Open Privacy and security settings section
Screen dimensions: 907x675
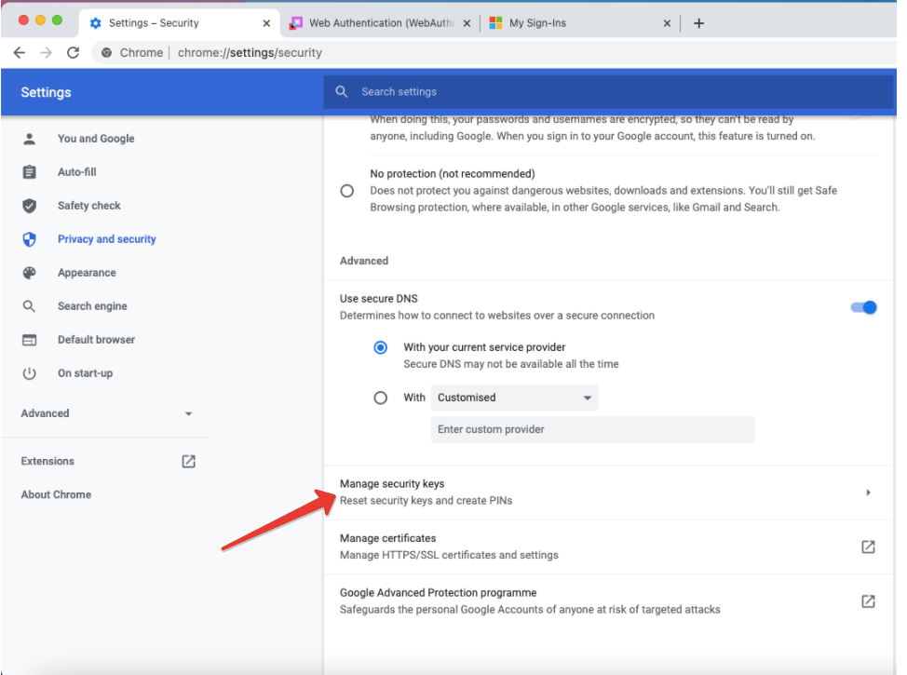point(106,239)
